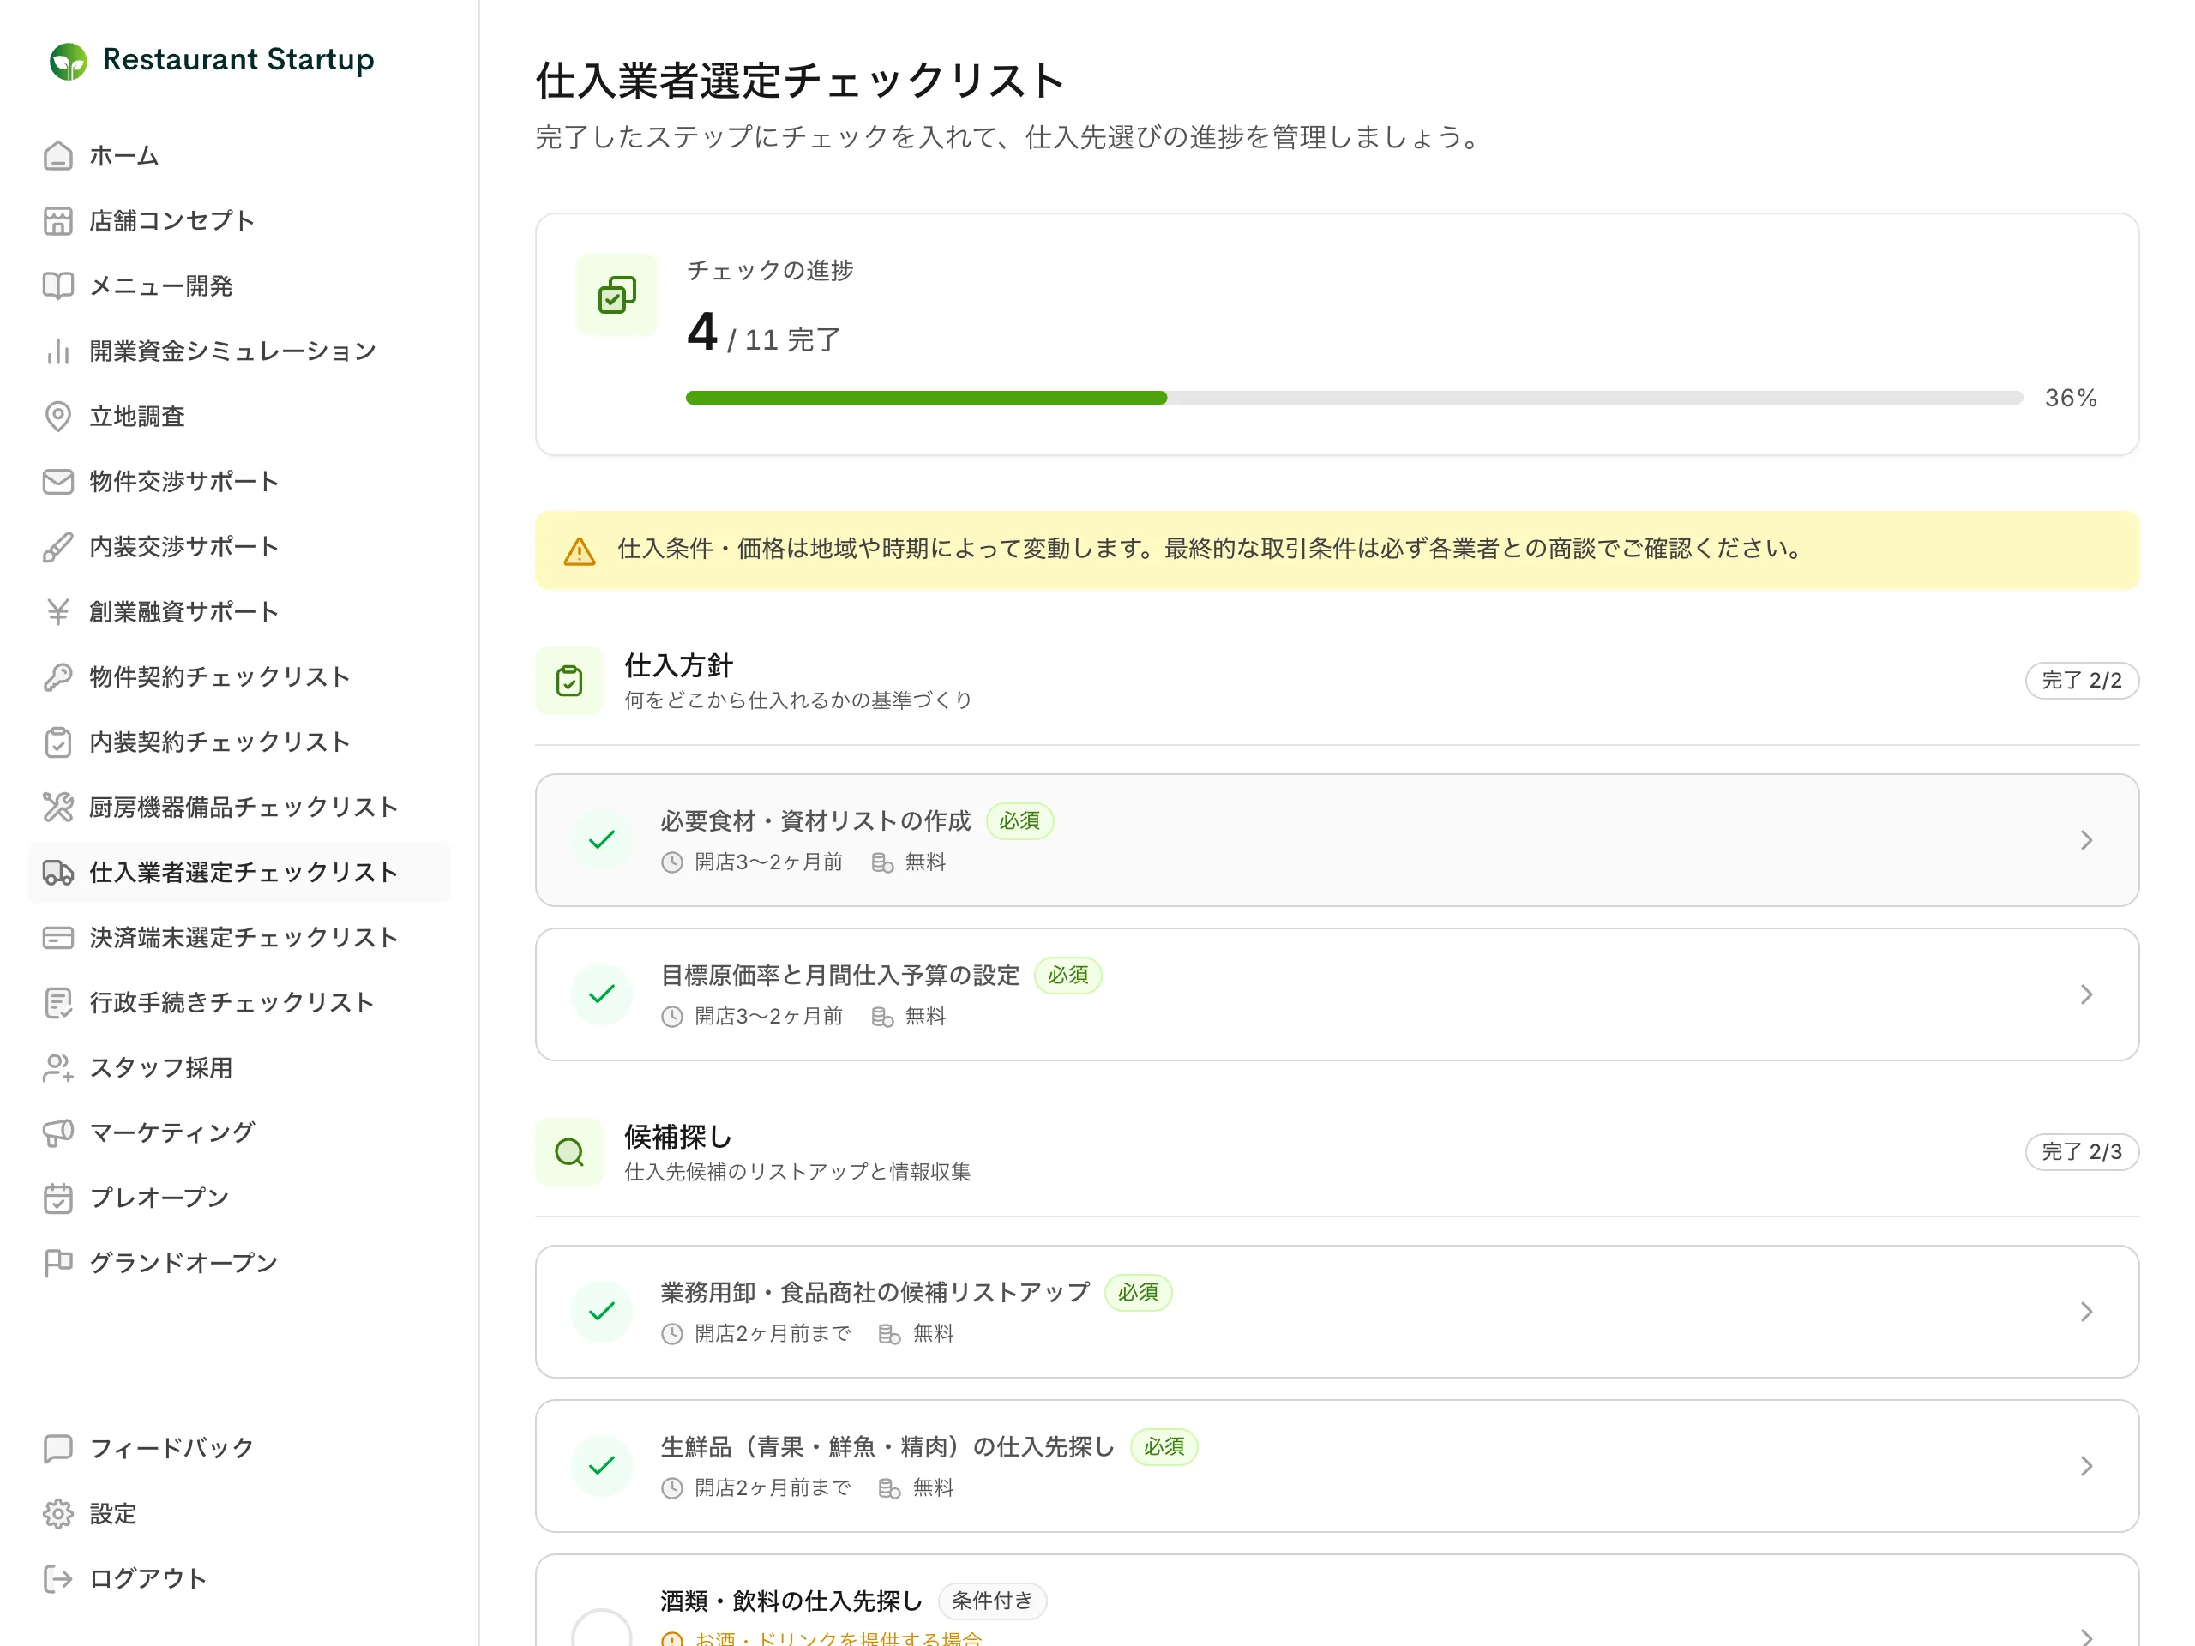
Task: Click the 36% progress label
Action: click(x=2071, y=398)
